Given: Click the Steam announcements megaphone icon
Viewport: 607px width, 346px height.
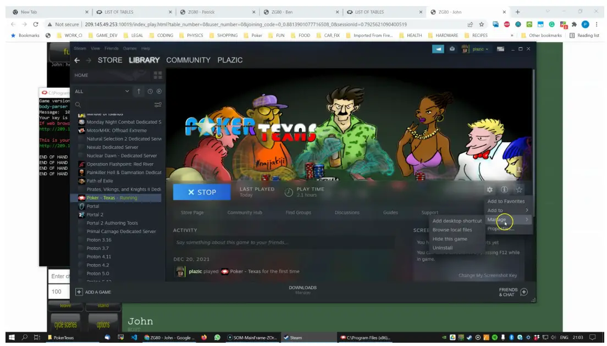Looking at the screenshot, I should (438, 49).
